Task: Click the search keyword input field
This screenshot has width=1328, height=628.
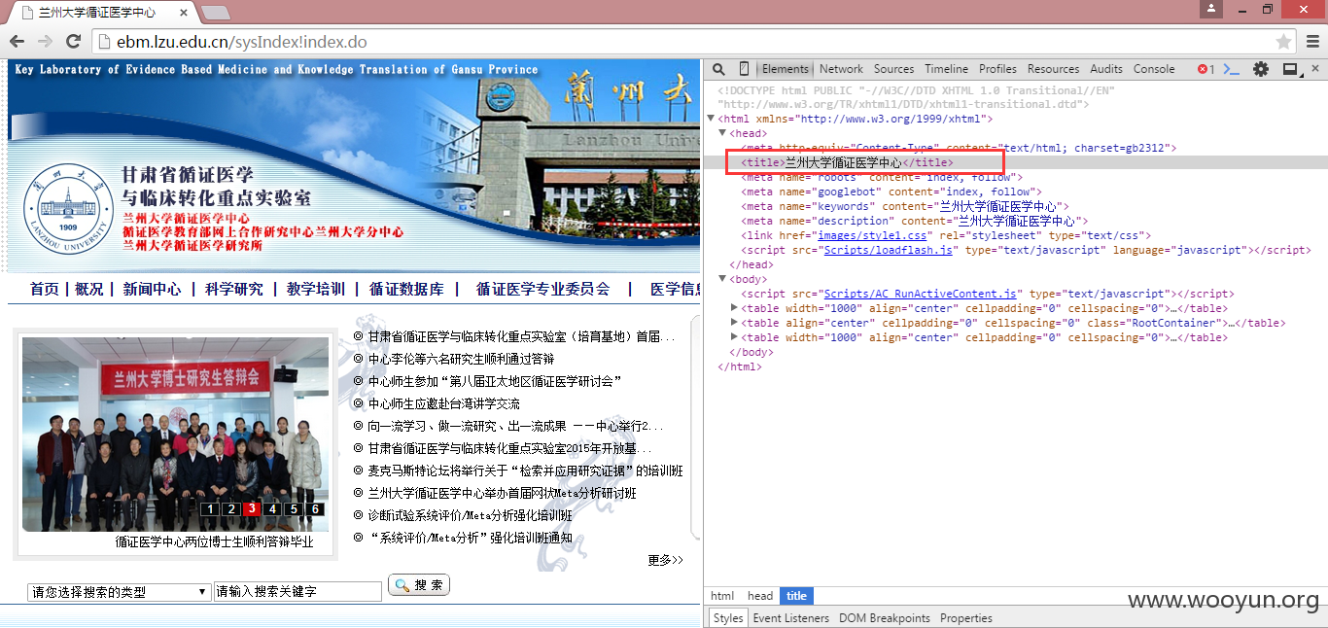Action: click(x=297, y=591)
